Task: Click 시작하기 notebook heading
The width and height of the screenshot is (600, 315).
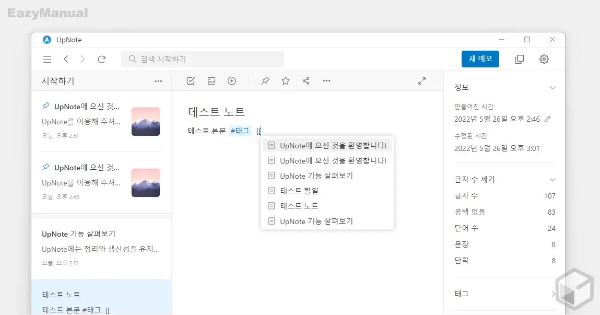Action: pyautogui.click(x=58, y=81)
